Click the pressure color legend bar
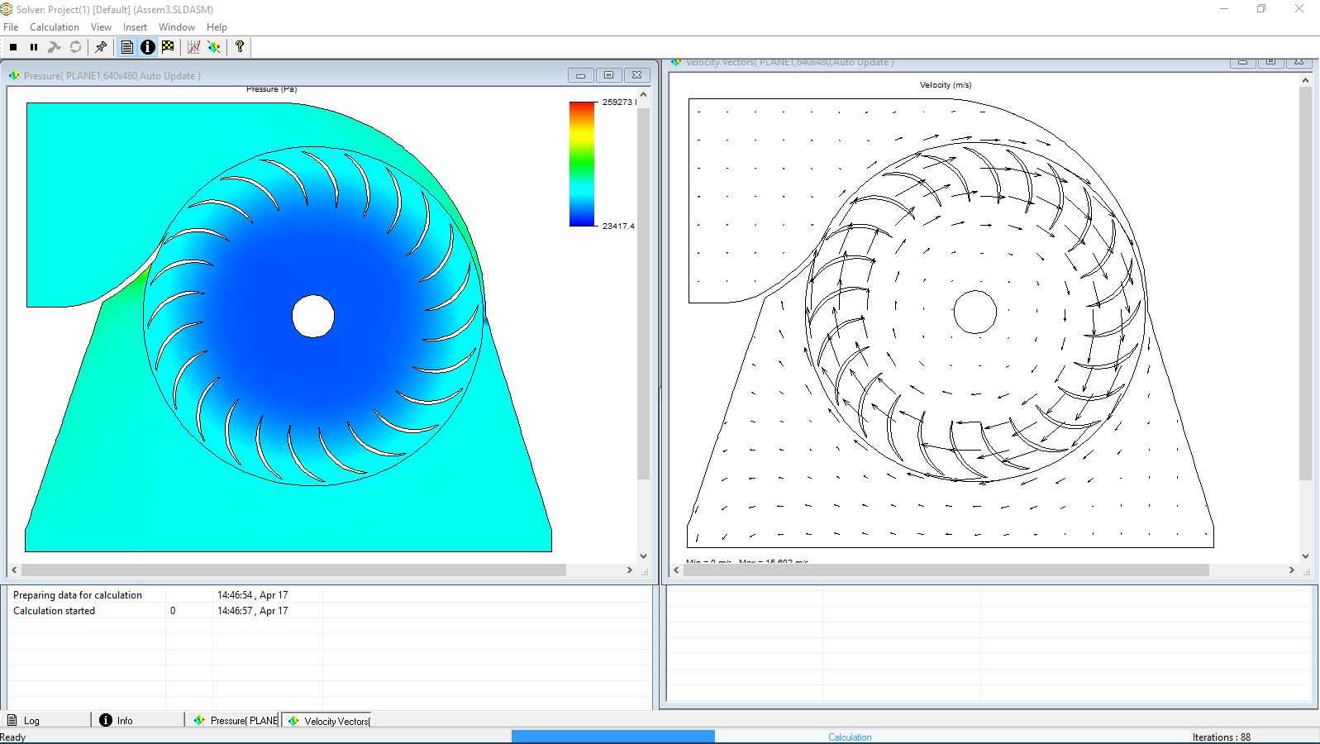The image size is (1320, 744). 582,164
